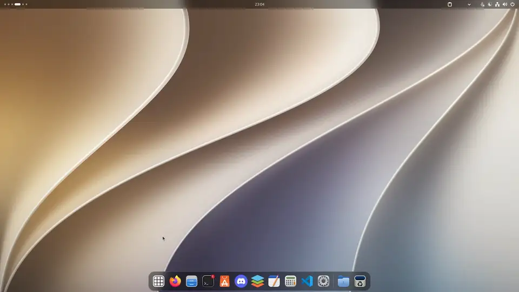The height and width of the screenshot is (292, 519).
Task: Open the stacked layers app icon
Action: [257, 281]
